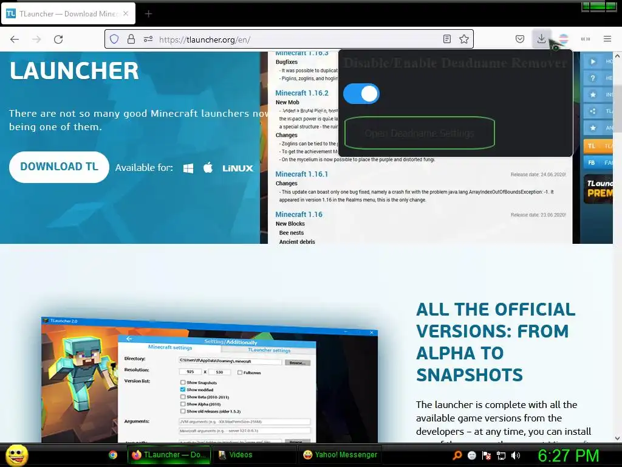The image size is (622, 467).
Task: Click the 'Ancient debris' text
Action: coord(297,241)
